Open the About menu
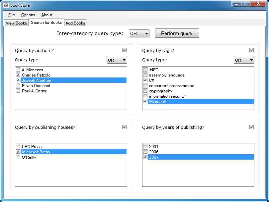The width and height of the screenshot is (269, 202). tap(47, 15)
